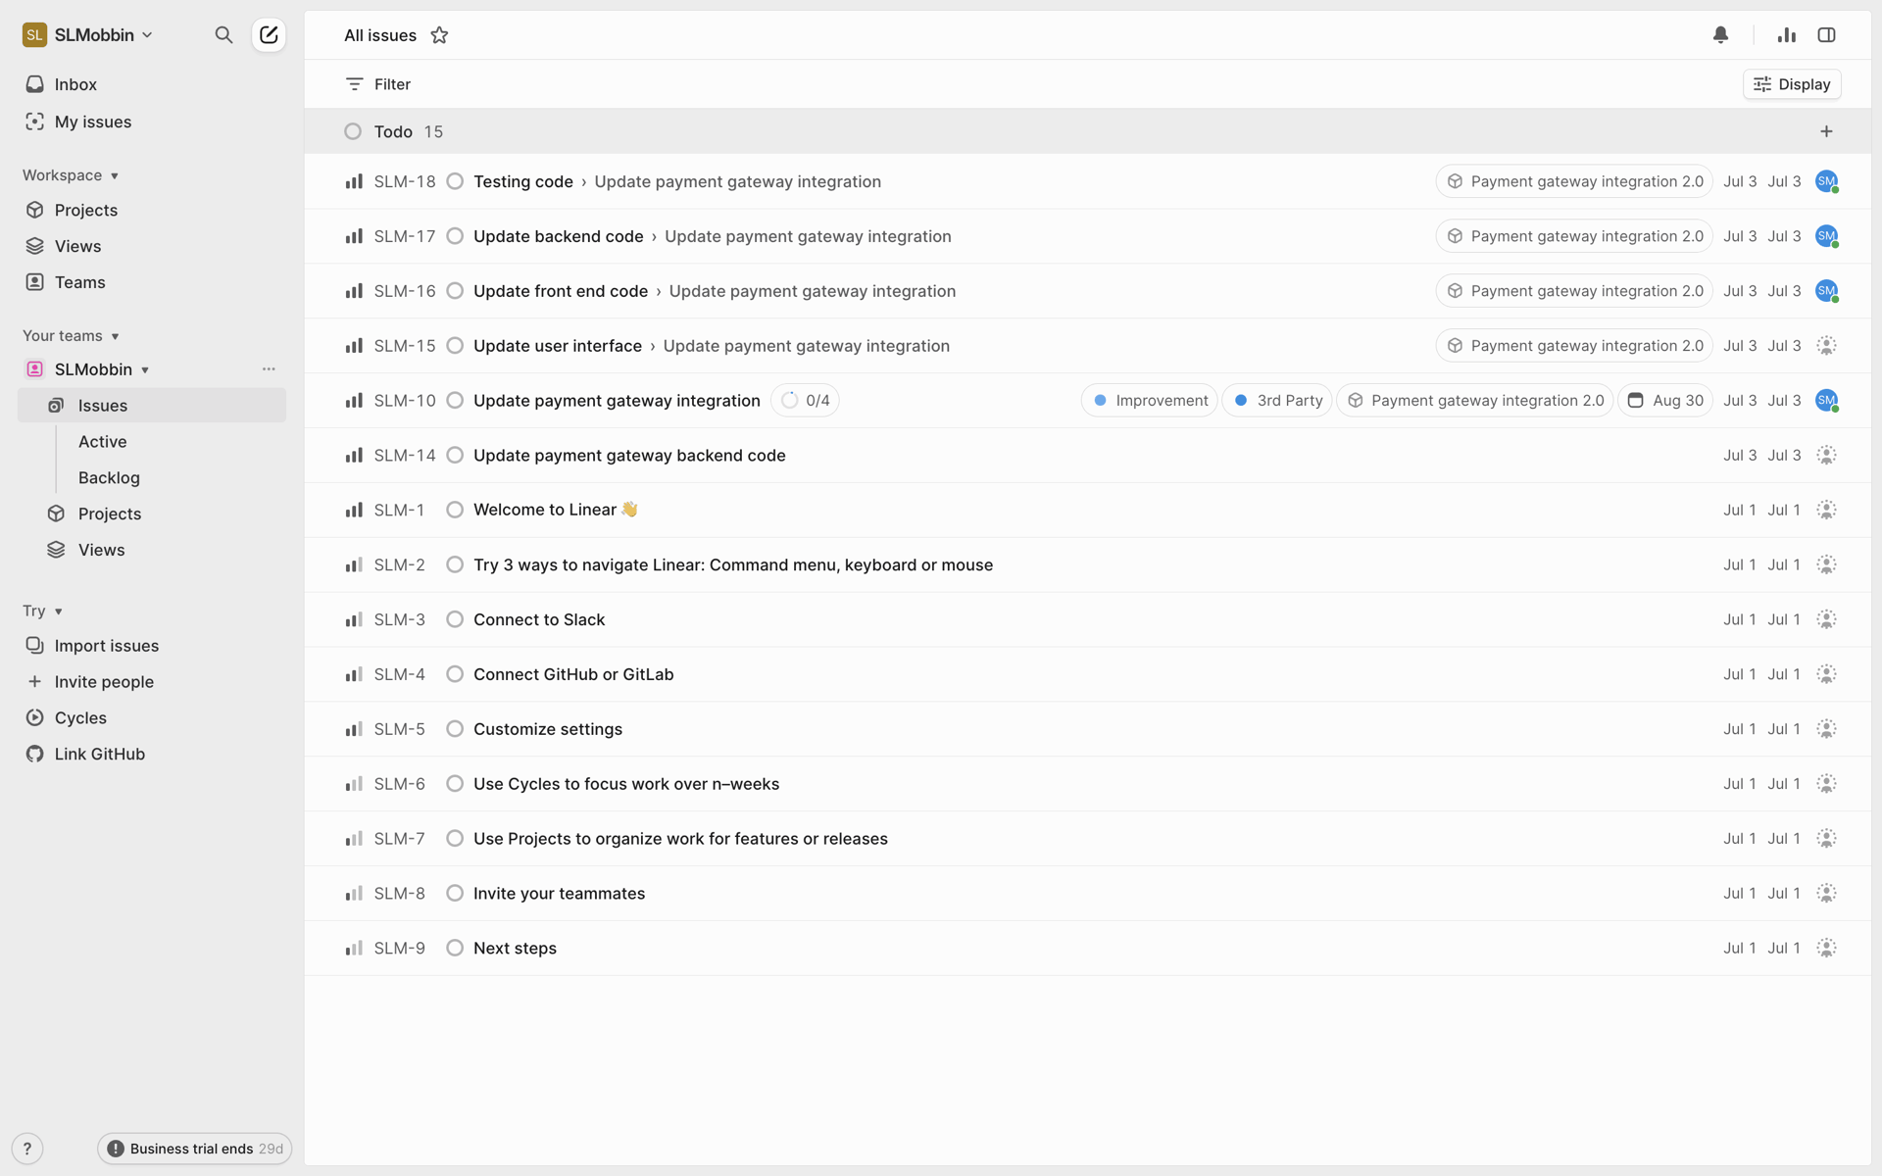Change status circle of SLM-5
This screenshot has width=1882, height=1176.
tap(455, 729)
